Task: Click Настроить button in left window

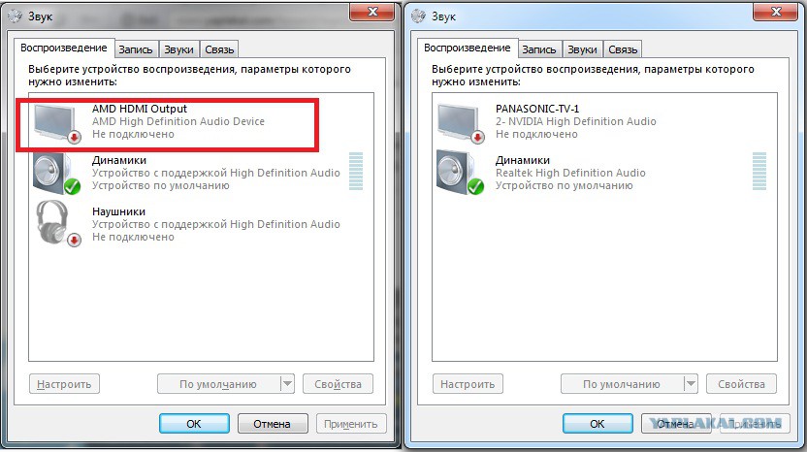Action: 64,384
